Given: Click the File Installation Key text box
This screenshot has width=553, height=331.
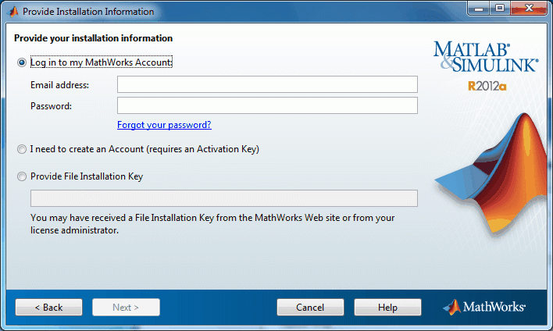Looking at the screenshot, I should (224, 198).
